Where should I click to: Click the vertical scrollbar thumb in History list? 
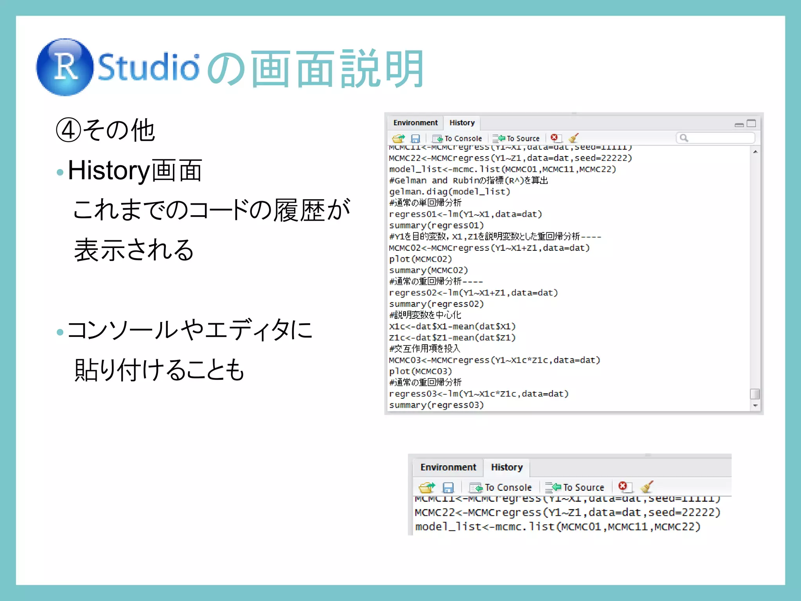click(755, 394)
